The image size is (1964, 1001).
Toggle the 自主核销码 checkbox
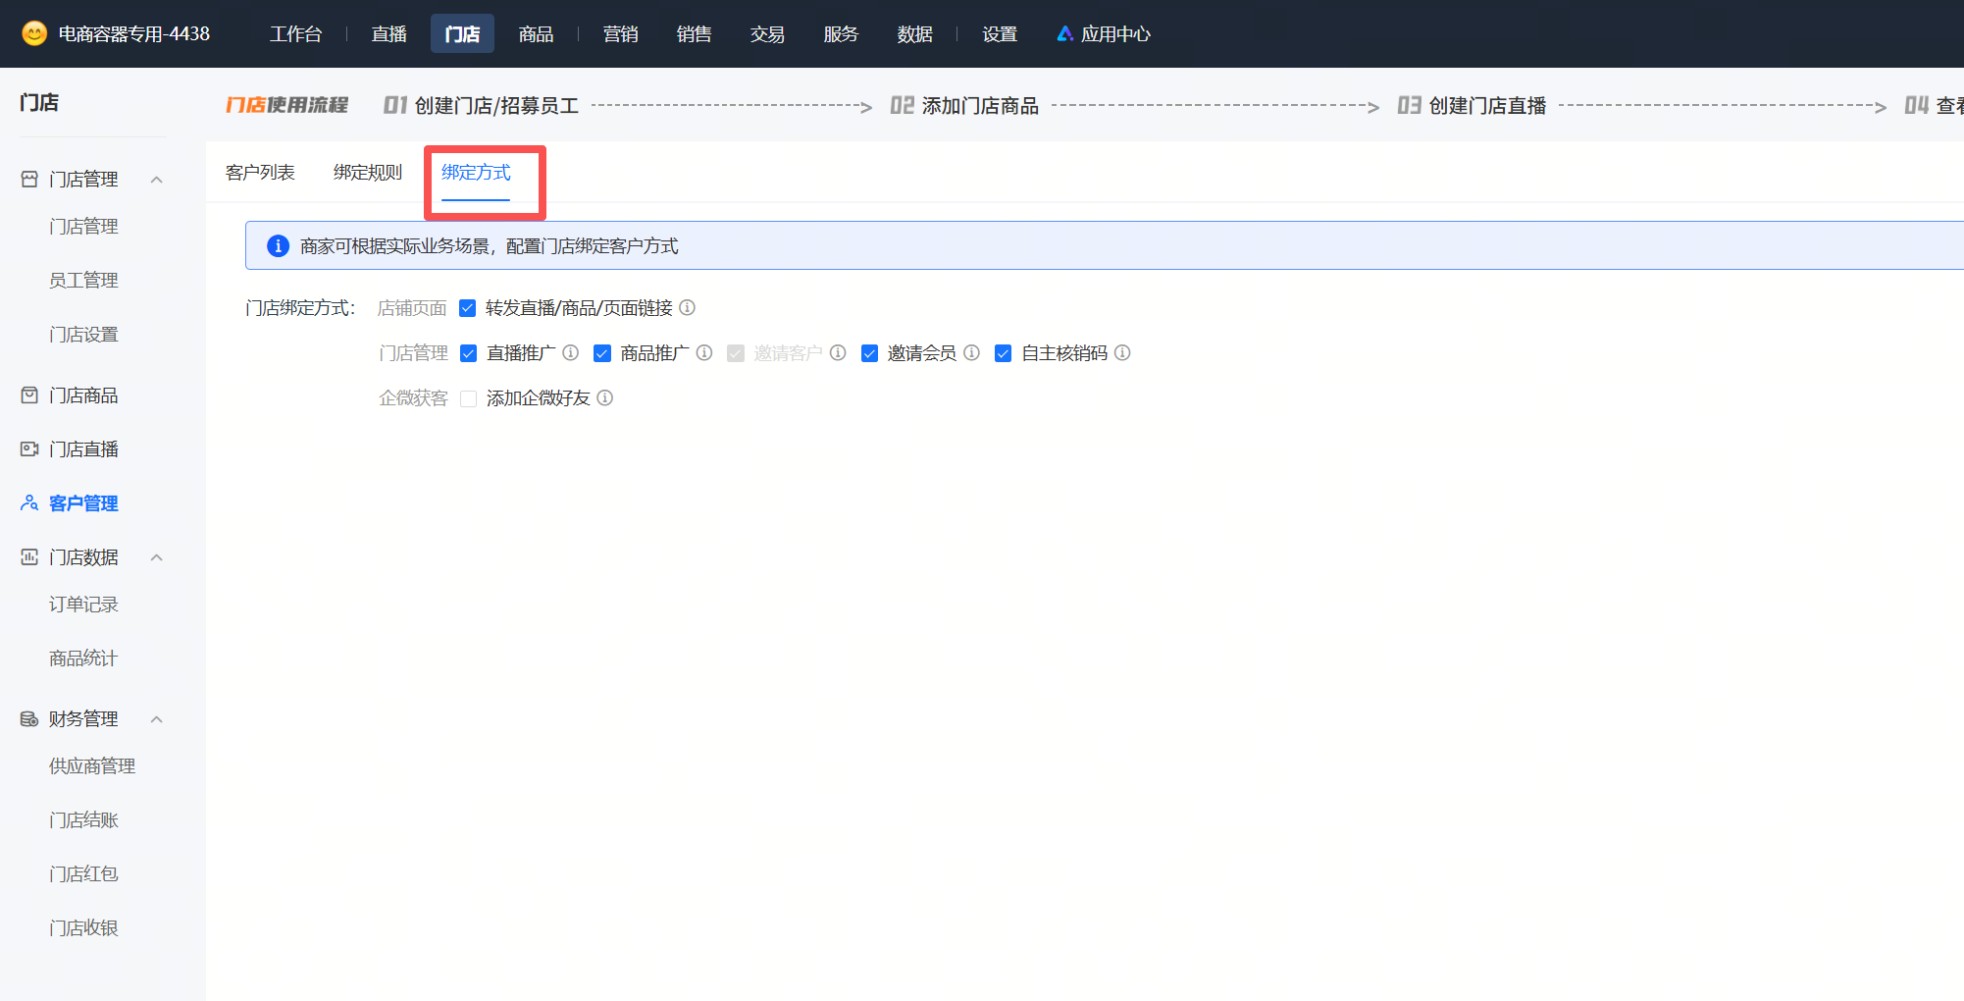[1003, 353]
